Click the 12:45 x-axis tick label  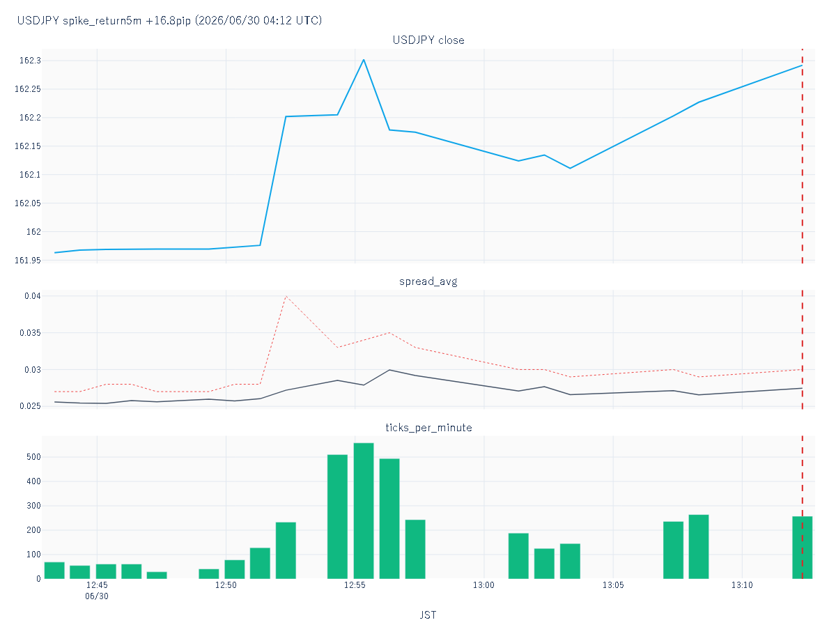pyautogui.click(x=97, y=585)
